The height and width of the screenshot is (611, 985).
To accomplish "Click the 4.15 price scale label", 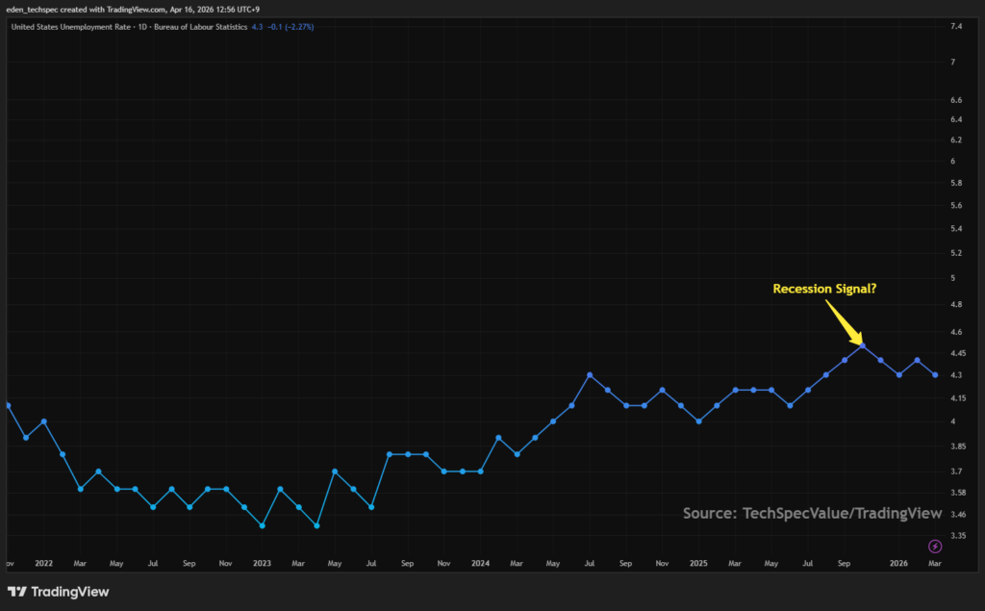I will [958, 398].
